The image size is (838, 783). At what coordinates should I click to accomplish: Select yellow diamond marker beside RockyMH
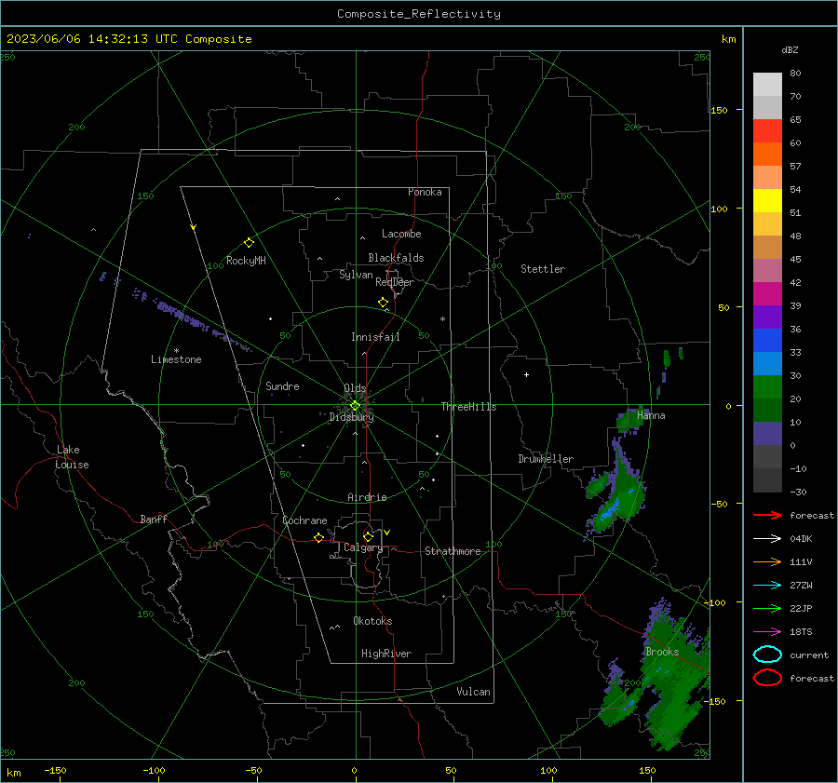(249, 243)
